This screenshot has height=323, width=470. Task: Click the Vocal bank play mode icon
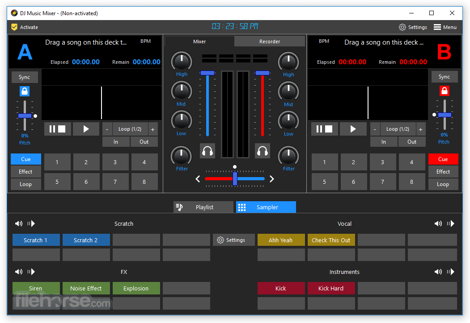click(450, 224)
